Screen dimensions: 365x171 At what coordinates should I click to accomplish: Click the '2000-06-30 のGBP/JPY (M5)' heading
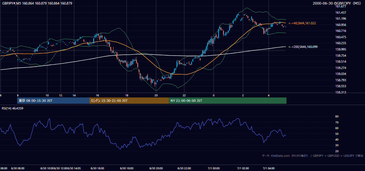337,3
